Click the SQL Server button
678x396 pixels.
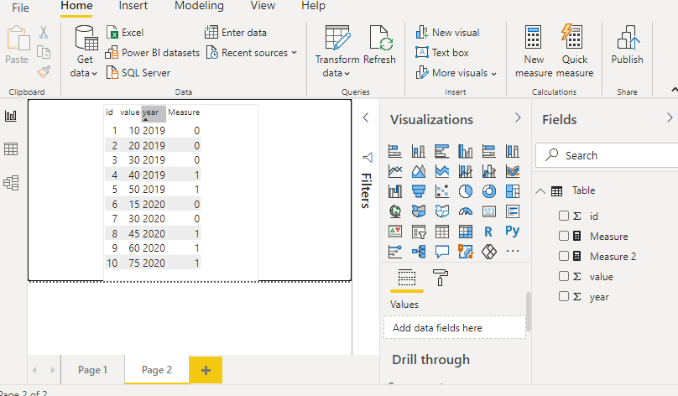click(x=138, y=73)
